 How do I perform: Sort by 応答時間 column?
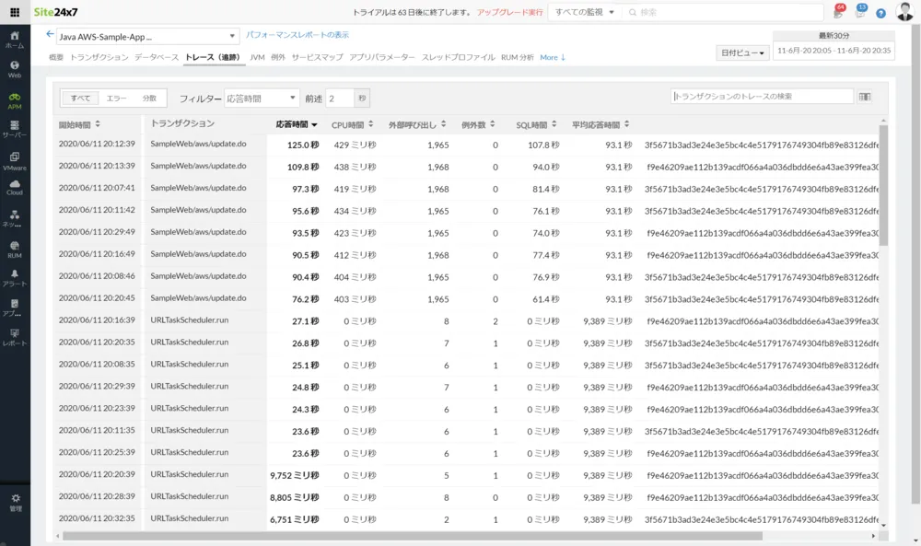pyautogui.click(x=297, y=124)
